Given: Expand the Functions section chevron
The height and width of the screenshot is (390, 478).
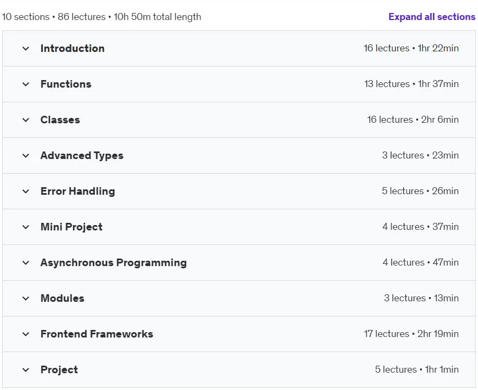Looking at the screenshot, I should click(26, 84).
